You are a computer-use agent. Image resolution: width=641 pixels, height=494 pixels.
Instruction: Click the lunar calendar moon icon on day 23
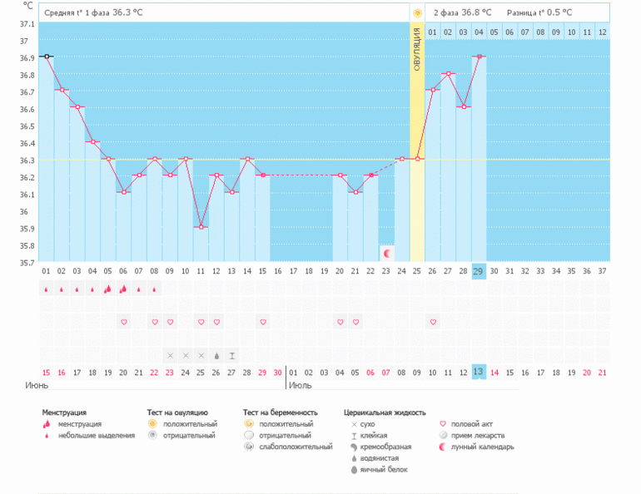coord(386,252)
